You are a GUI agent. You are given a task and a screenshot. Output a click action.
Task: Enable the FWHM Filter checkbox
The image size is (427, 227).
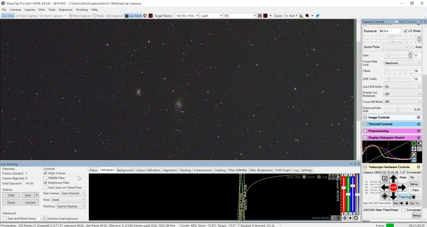click(x=45, y=178)
